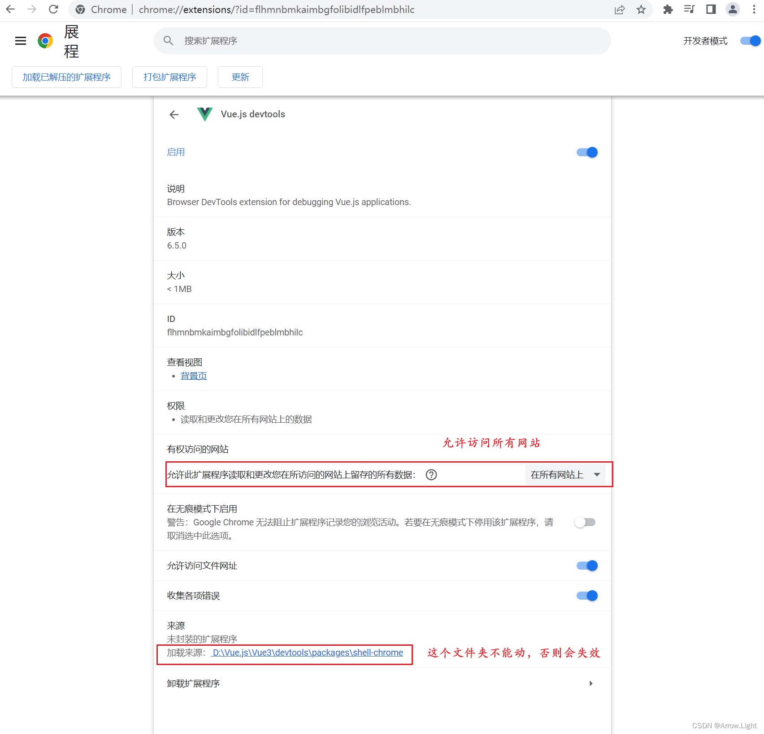Click the bookmark star icon
This screenshot has width=764, height=734.
pyautogui.click(x=641, y=9)
